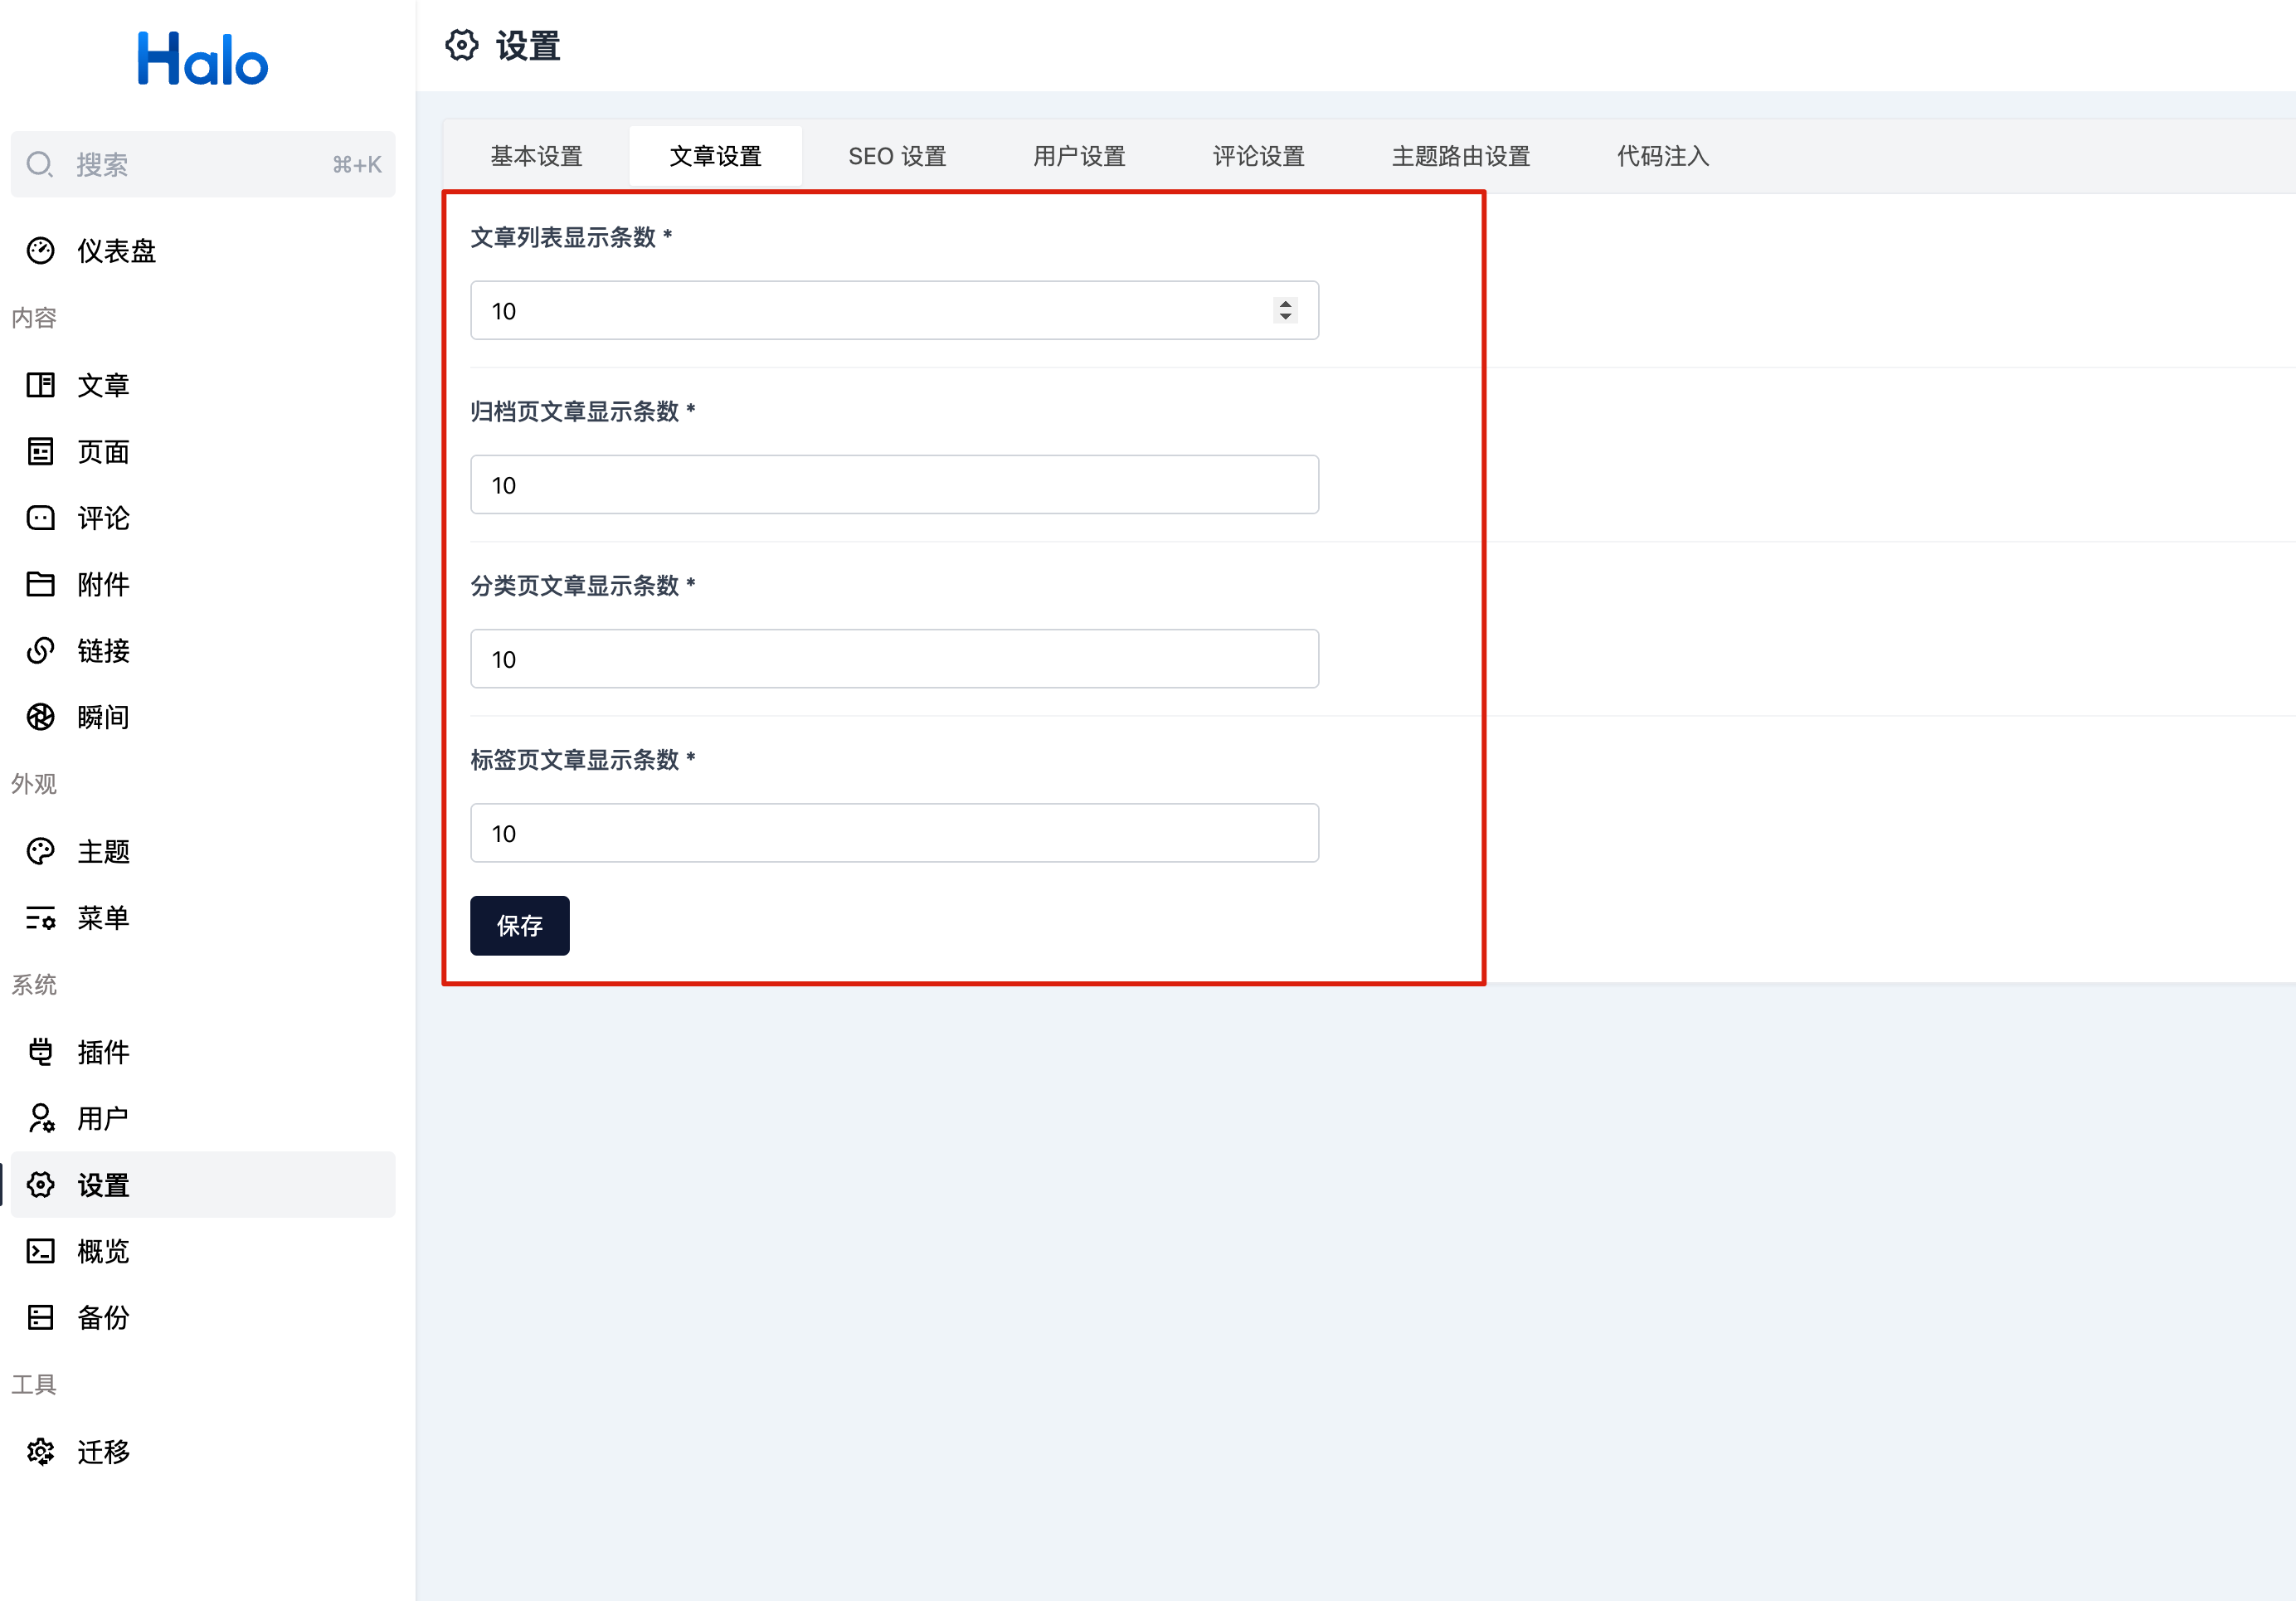Image resolution: width=2296 pixels, height=1601 pixels.
Task: Select the 文章设置 tab
Action: pos(715,156)
